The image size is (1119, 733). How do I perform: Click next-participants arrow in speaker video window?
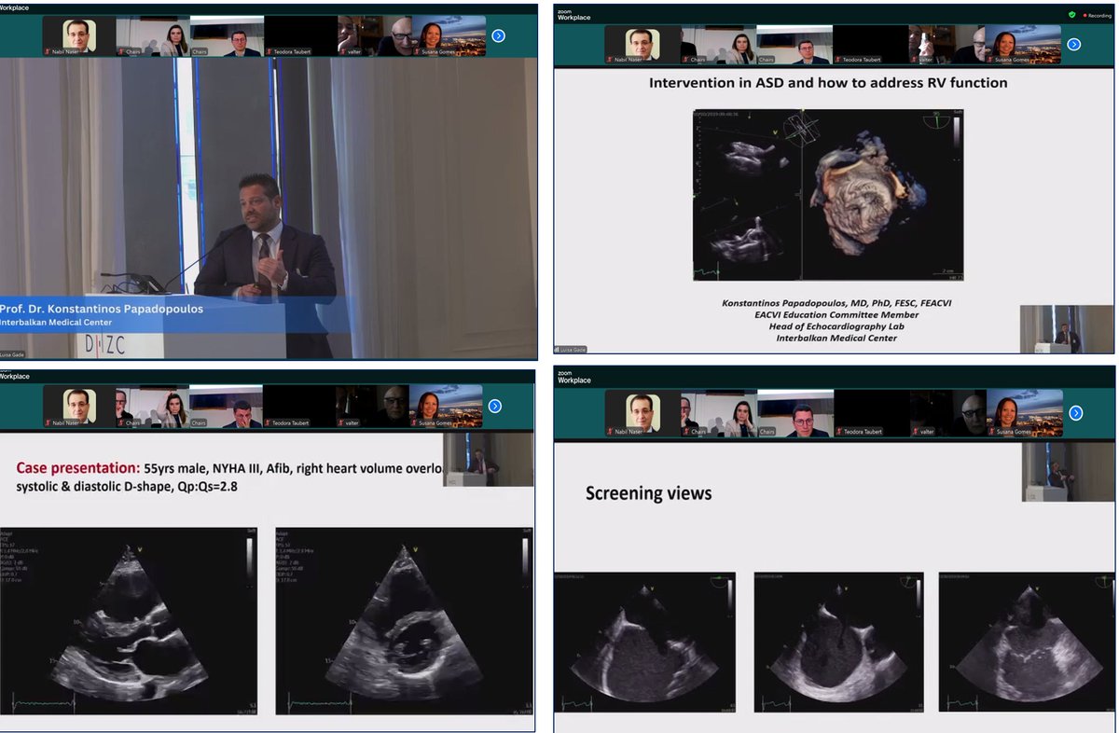coord(499,35)
